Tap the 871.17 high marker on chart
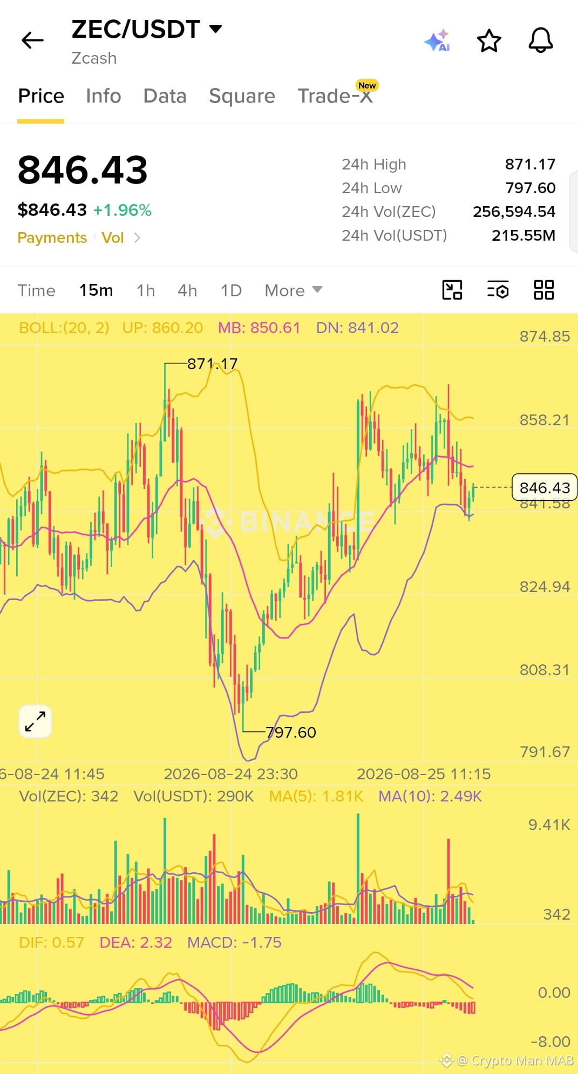 [212, 364]
